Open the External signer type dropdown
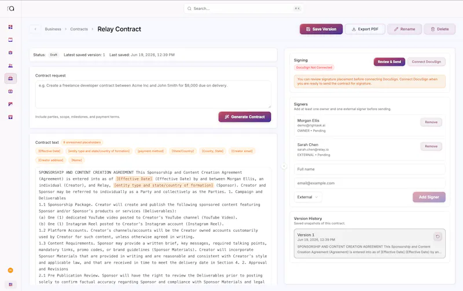 [307, 197]
